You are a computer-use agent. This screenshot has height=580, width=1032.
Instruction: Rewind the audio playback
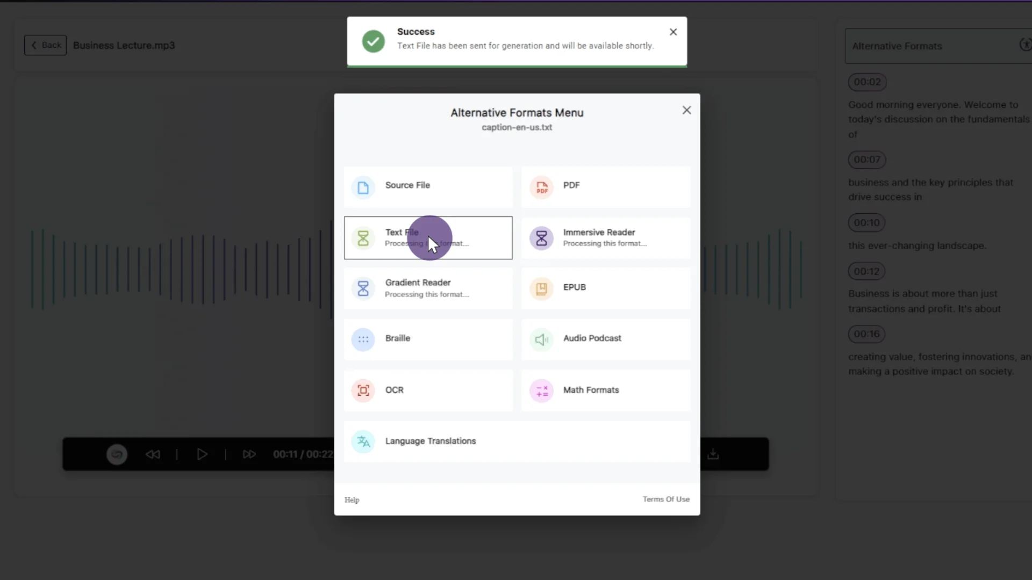(x=153, y=454)
